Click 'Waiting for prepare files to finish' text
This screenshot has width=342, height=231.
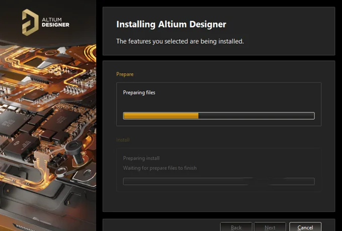pos(160,168)
